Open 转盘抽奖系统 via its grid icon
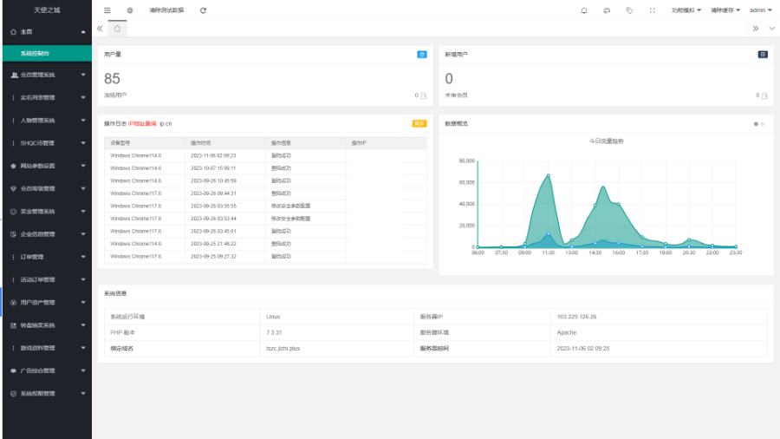The width and height of the screenshot is (780, 439). coord(13,325)
